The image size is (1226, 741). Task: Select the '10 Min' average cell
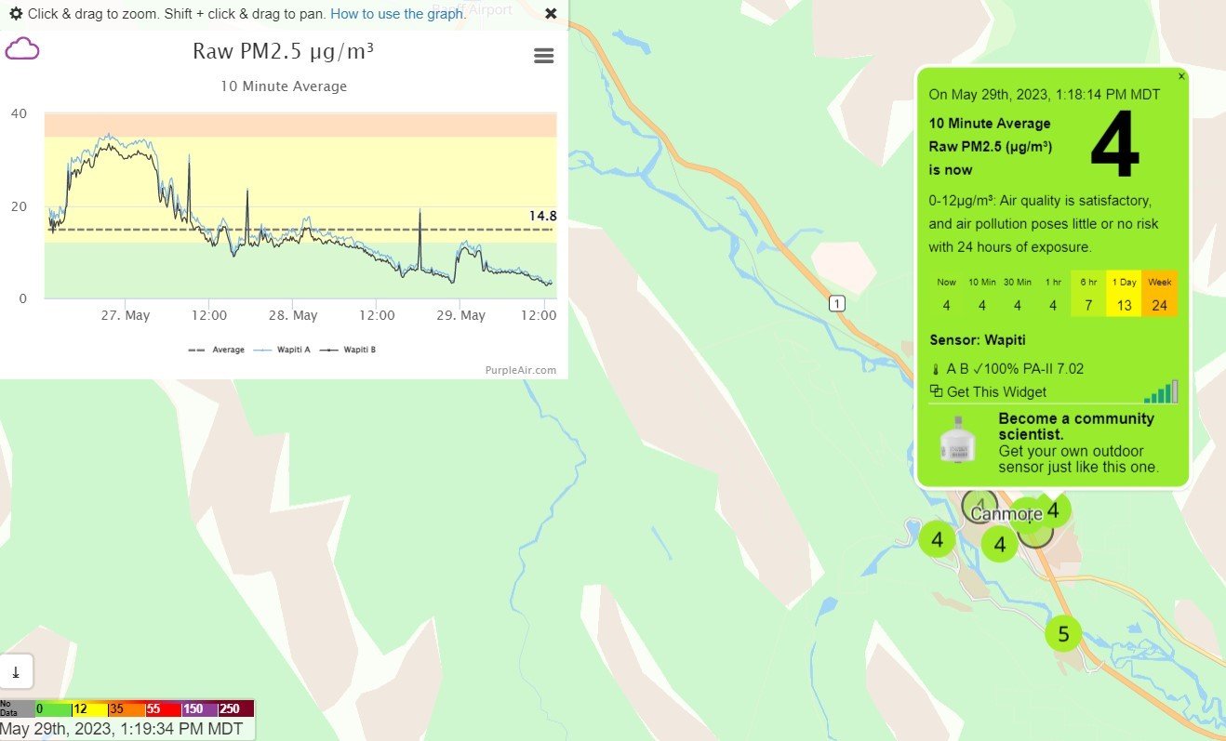tap(981, 294)
